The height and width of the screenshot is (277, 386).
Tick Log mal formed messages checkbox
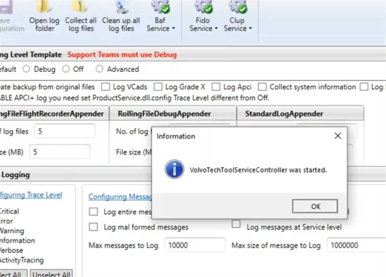pyautogui.click(x=93, y=227)
